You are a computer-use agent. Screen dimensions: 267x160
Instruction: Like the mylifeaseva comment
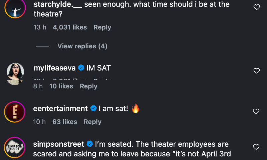[x=257, y=71]
